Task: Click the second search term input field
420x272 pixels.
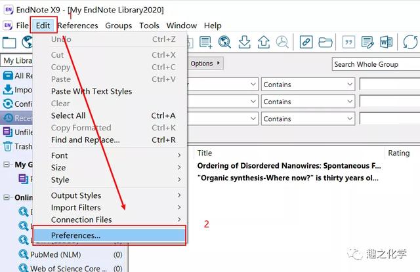Action: click(x=390, y=102)
